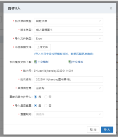Download the 外文模板 template link

pos(78,62)
